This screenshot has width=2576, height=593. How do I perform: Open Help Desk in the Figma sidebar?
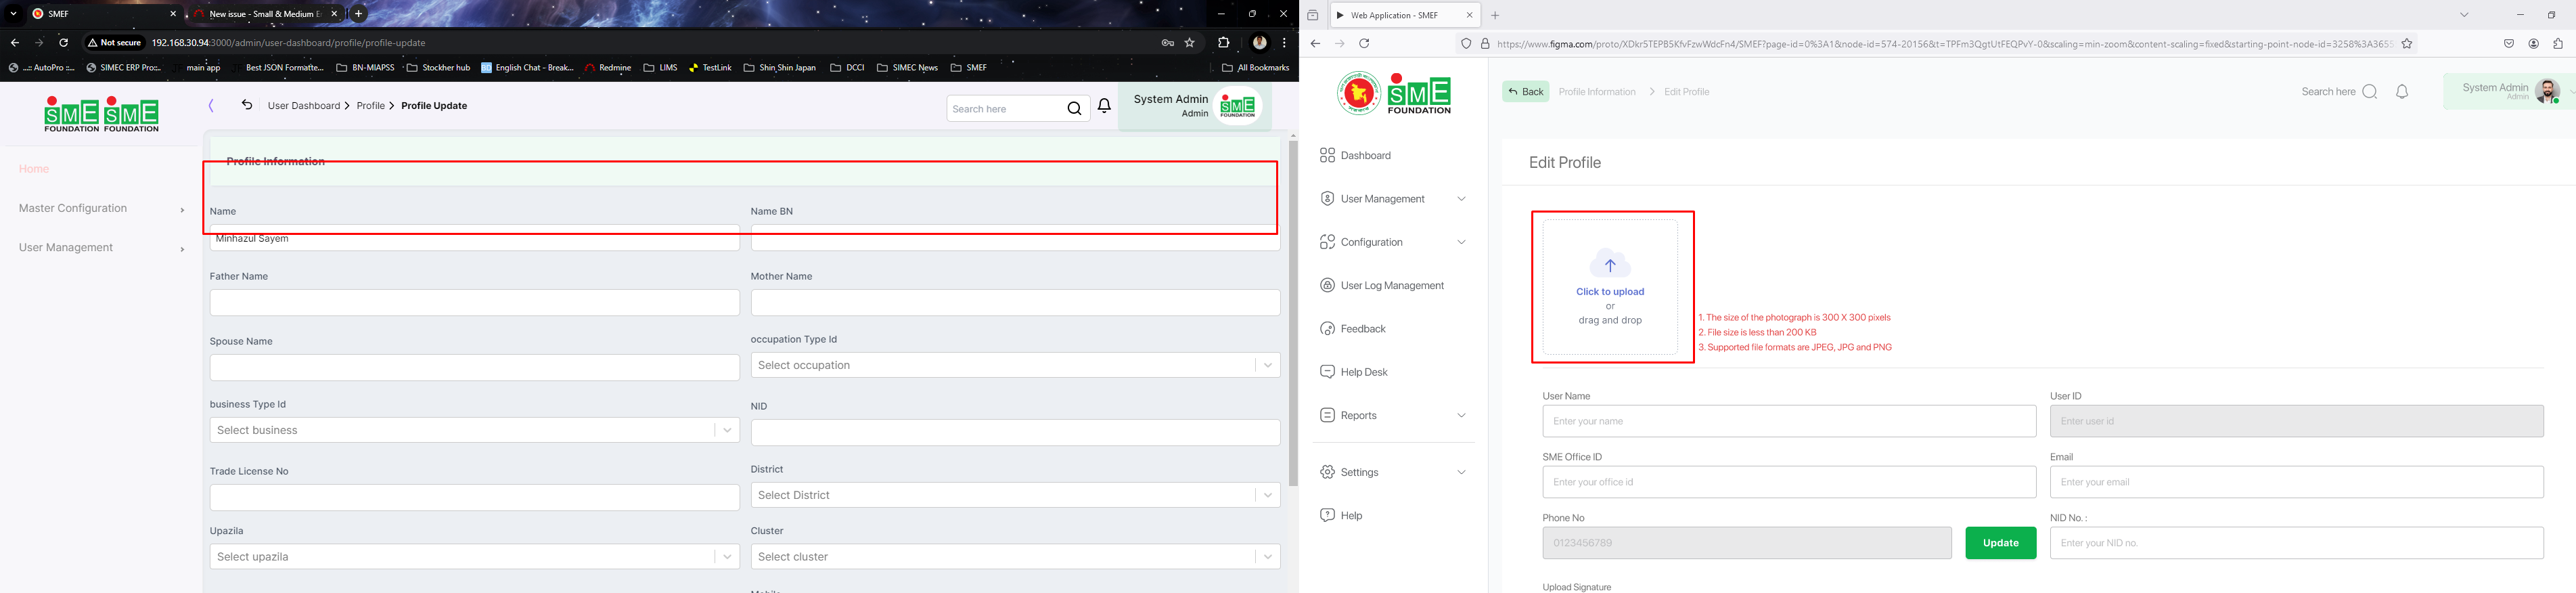coord(1354,372)
